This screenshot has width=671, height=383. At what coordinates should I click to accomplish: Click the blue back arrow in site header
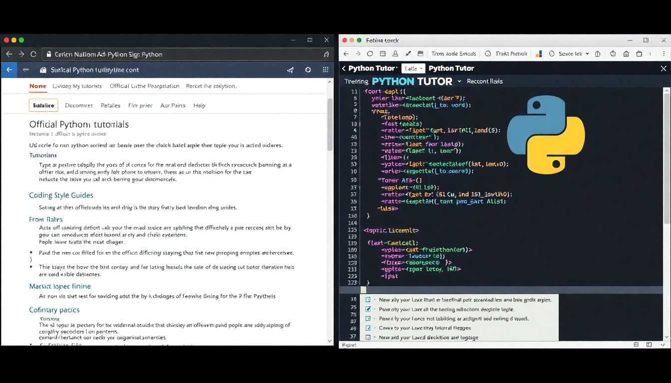pos(9,70)
